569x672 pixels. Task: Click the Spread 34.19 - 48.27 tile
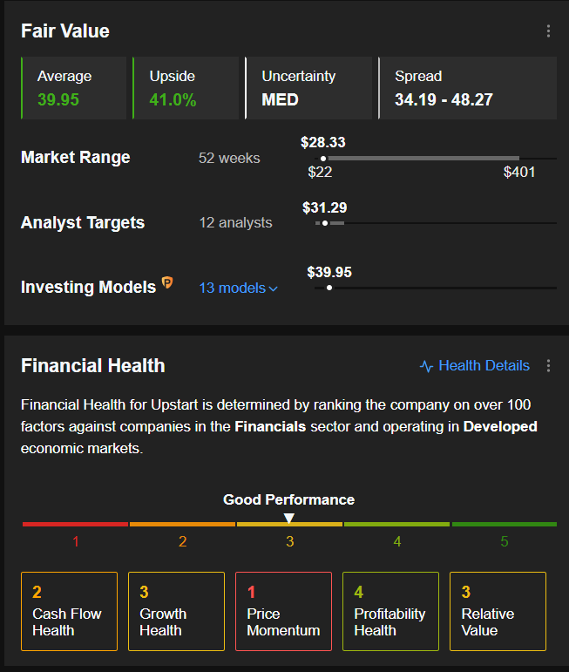[x=468, y=88]
